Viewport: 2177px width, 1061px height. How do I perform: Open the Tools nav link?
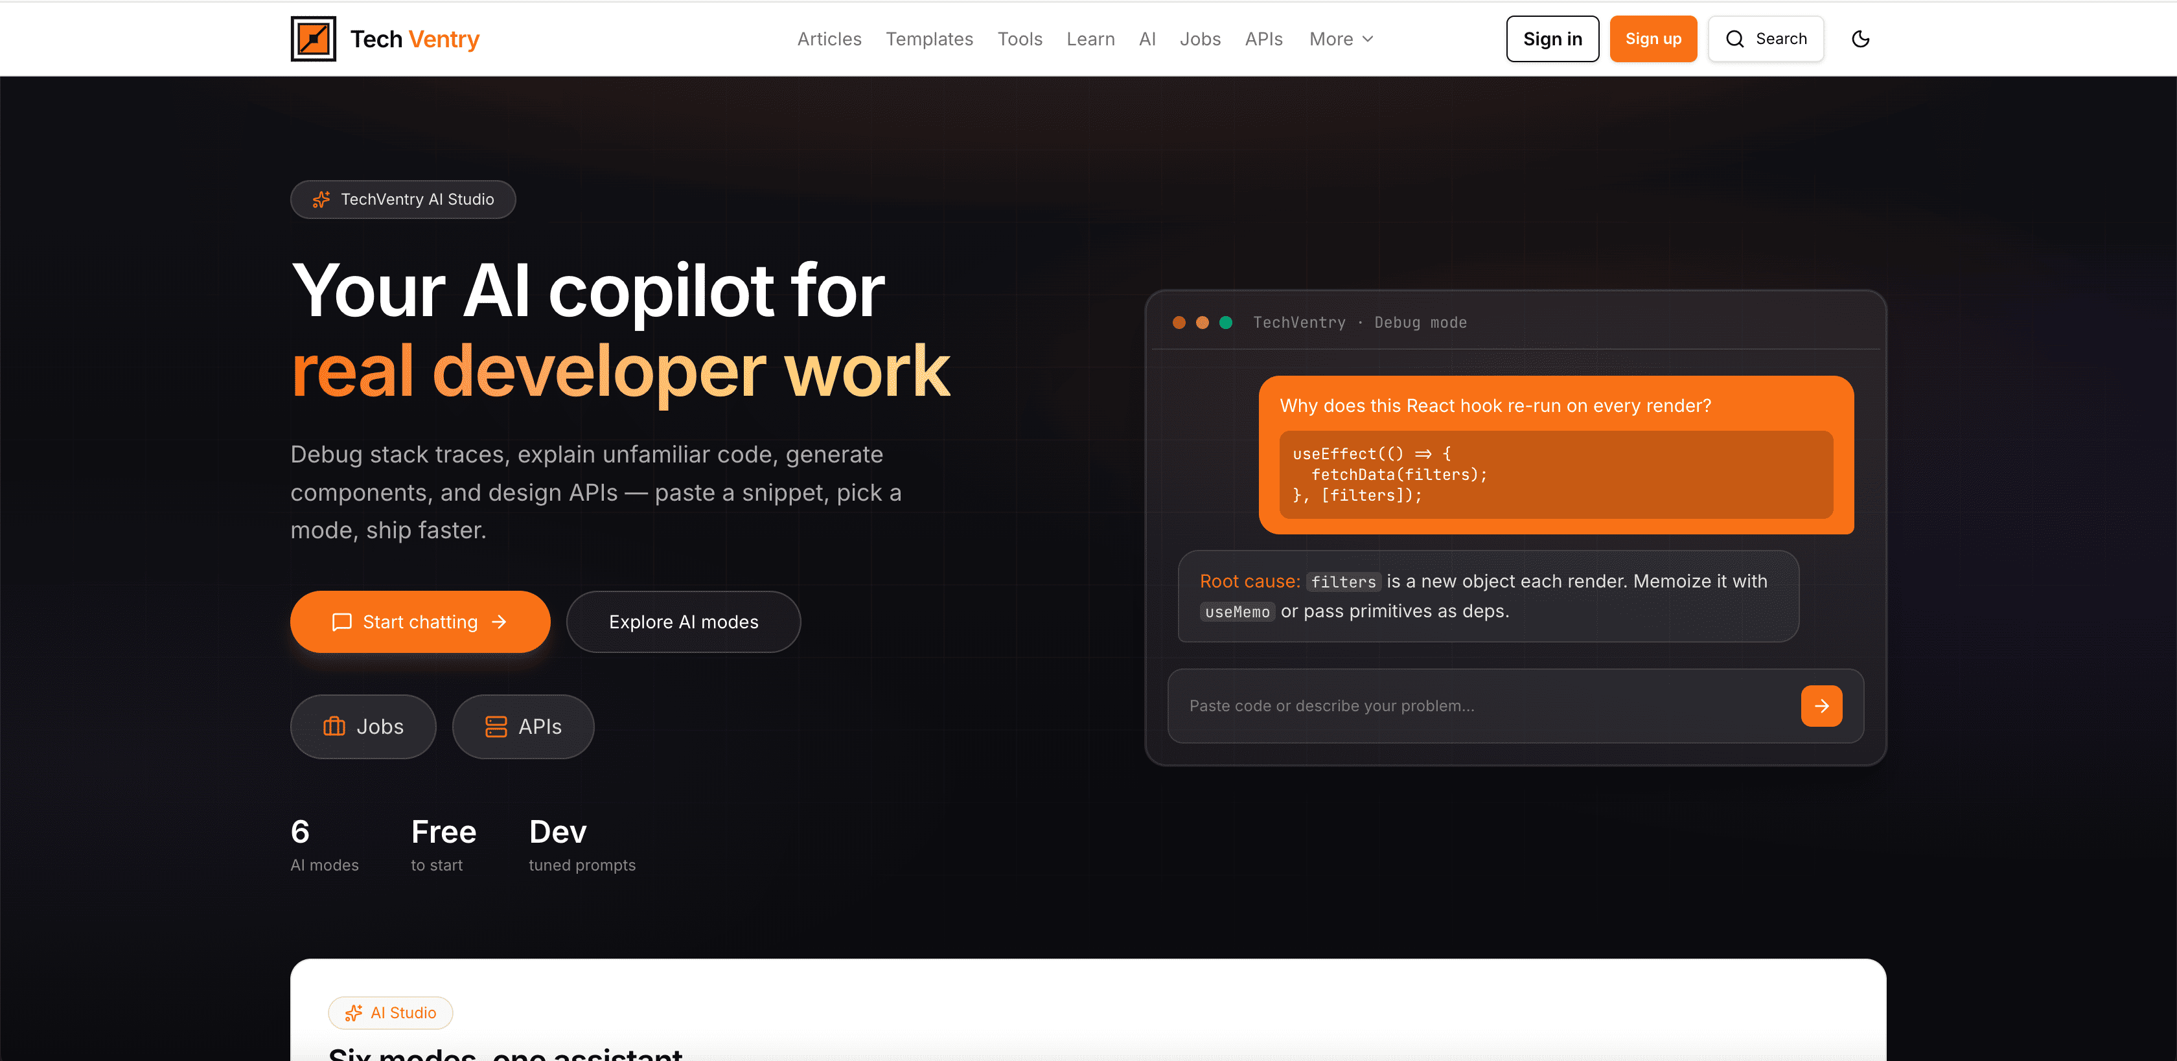pos(1019,39)
